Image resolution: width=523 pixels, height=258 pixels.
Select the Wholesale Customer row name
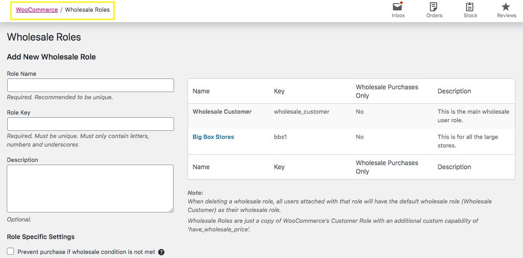[x=222, y=112]
